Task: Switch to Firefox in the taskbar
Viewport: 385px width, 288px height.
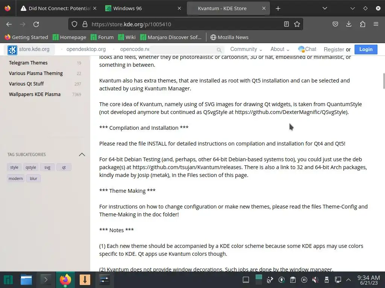Action: 65,280
